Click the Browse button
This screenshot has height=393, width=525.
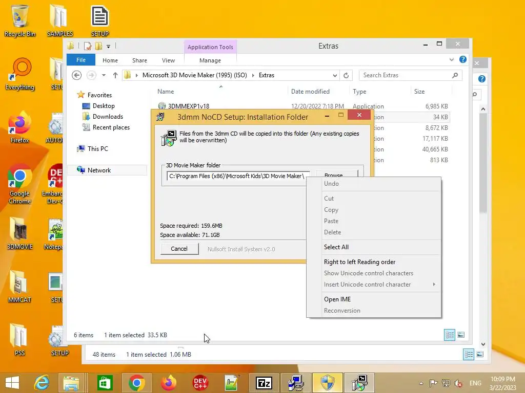pos(337,174)
